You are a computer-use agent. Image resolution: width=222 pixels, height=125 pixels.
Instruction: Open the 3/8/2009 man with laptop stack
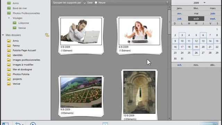coord(81,31)
